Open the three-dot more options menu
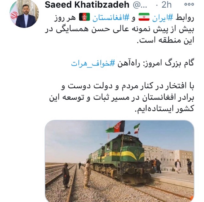Screen dimensions: 204x202 (x=189, y=5)
